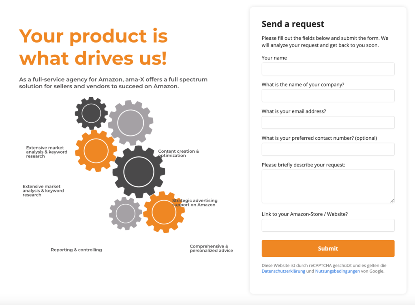Click the small dark gear at top
The image size is (415, 305).
(x=91, y=113)
